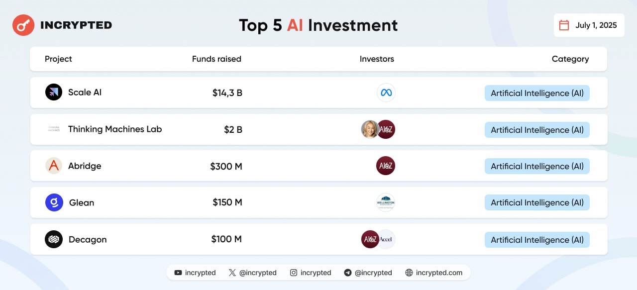Click the Thinking Machines logo
Viewport: 637px width, 290px height.
tap(54, 129)
